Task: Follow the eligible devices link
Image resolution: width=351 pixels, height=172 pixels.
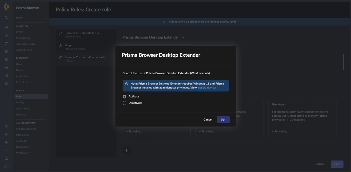Action: [207, 88]
